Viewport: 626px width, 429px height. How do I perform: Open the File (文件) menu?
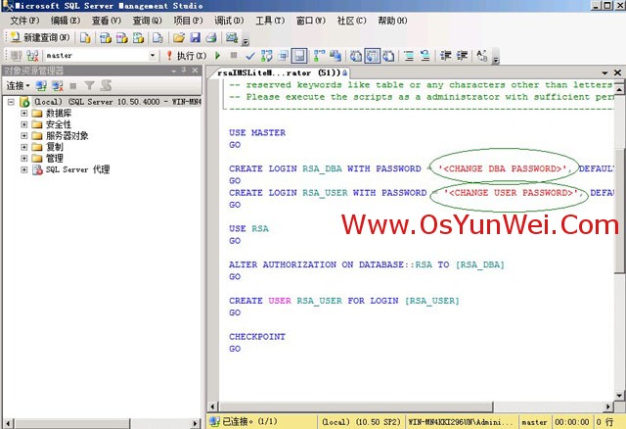24,21
